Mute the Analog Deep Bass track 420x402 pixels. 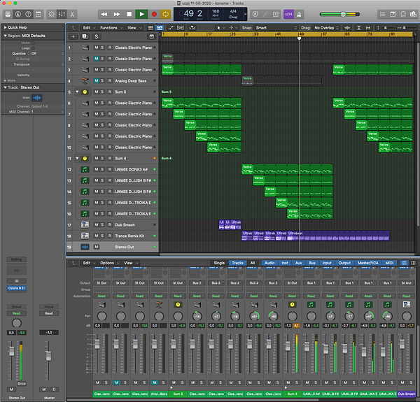tap(97, 80)
